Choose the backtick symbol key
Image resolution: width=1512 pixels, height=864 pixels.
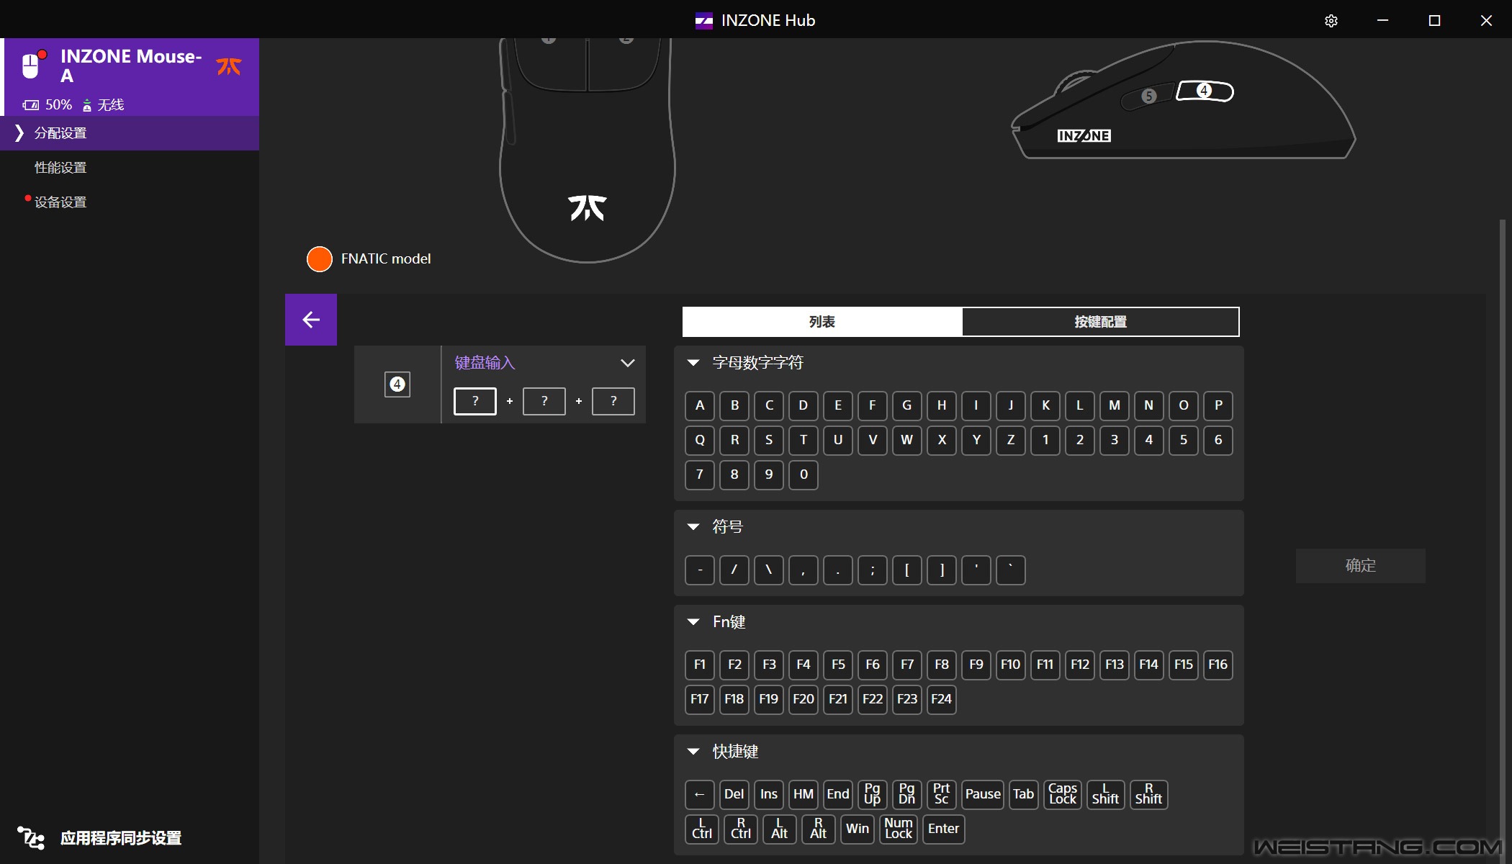pyautogui.click(x=1011, y=570)
